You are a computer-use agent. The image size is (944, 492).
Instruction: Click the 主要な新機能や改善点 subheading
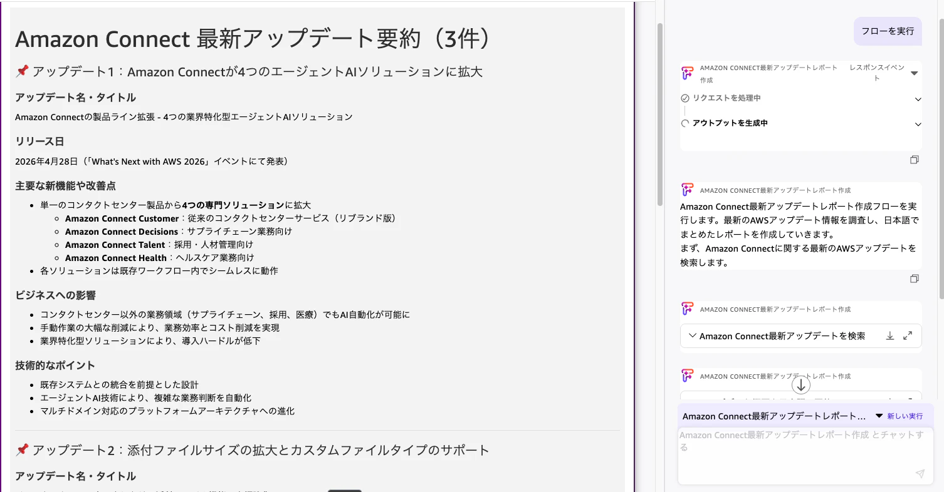65,186
